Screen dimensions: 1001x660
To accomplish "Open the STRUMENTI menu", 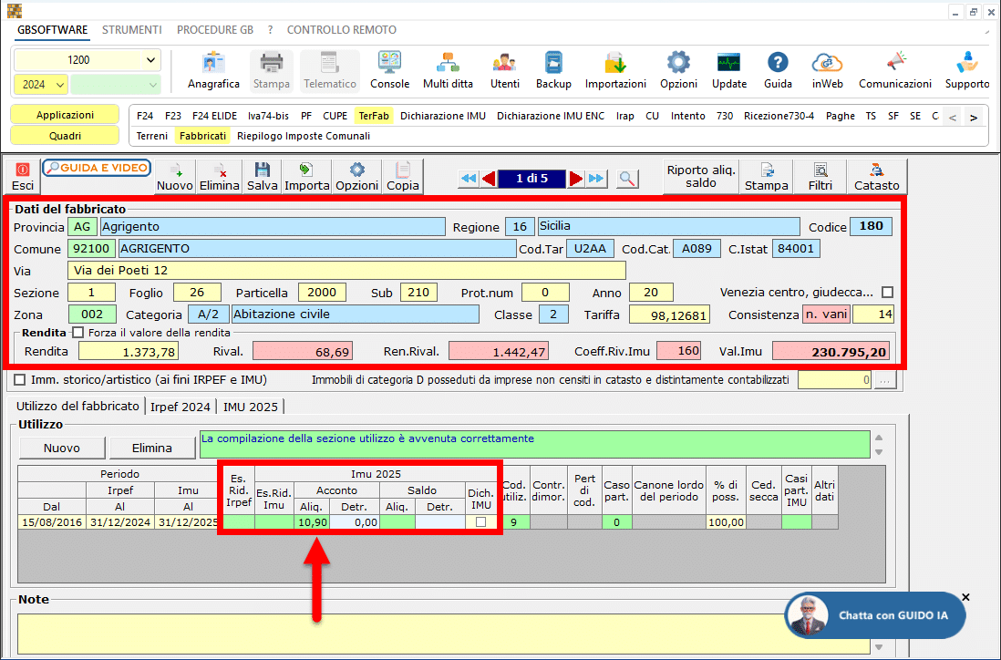I will click(x=131, y=30).
